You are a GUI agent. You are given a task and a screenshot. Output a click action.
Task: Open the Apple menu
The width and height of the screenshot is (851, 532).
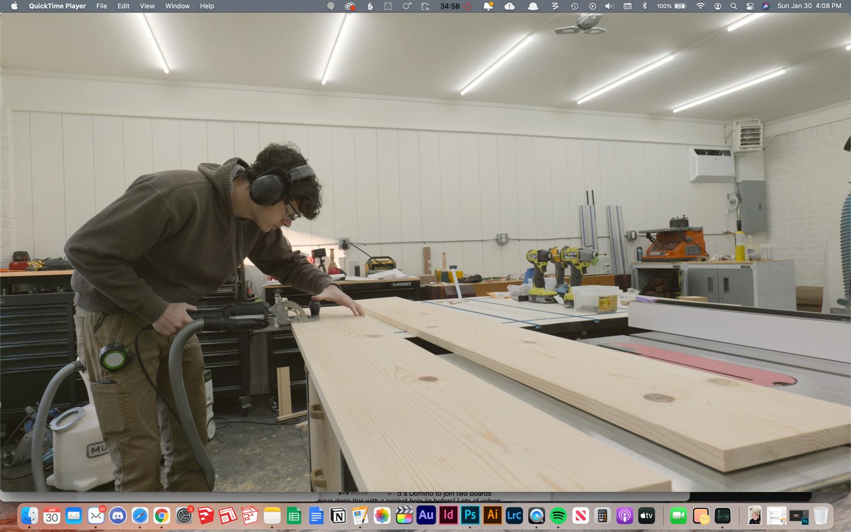tap(14, 6)
